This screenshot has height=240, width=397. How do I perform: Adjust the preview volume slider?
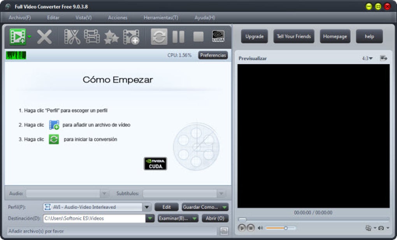[x=280, y=228]
